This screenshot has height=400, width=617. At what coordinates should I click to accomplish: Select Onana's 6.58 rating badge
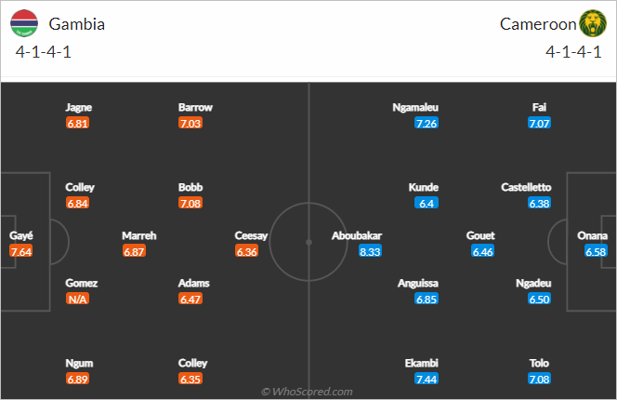(596, 251)
